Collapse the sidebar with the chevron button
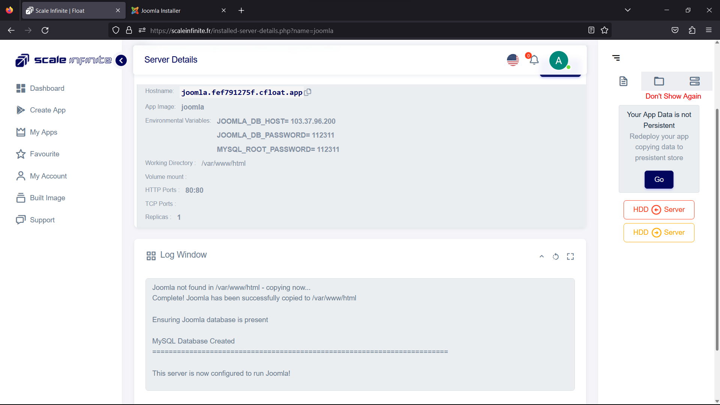The height and width of the screenshot is (405, 720). [x=121, y=60]
